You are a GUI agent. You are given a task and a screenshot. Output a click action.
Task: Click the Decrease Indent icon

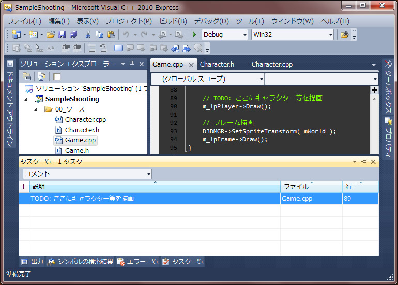click(66, 48)
